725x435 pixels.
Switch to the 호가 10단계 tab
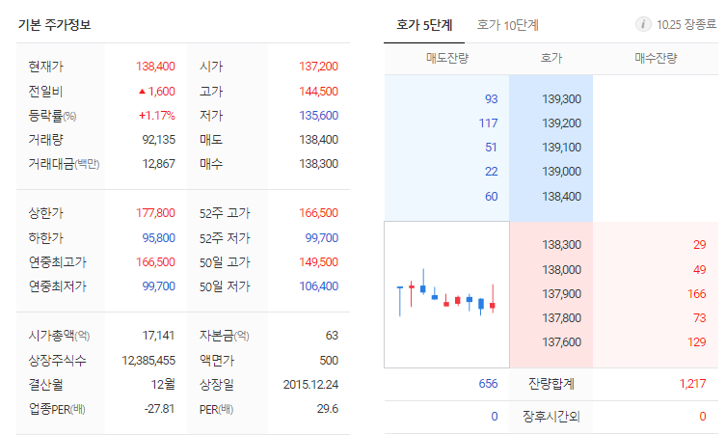point(508,25)
